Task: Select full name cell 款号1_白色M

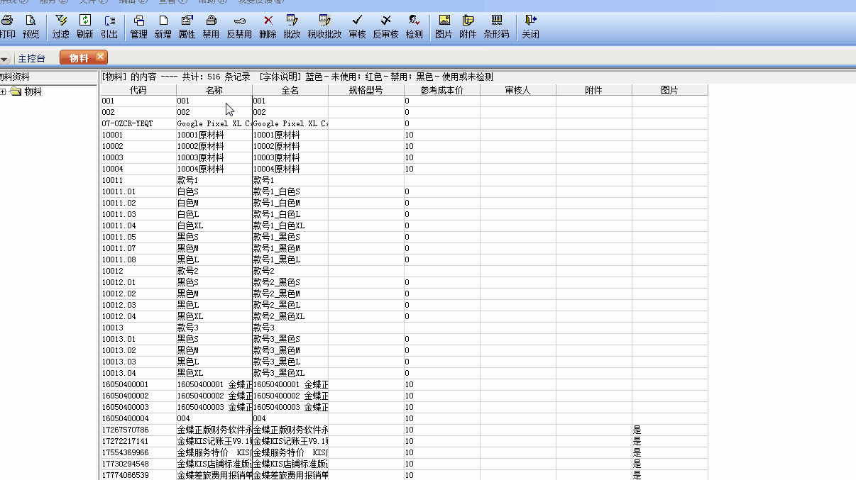Action: point(290,203)
